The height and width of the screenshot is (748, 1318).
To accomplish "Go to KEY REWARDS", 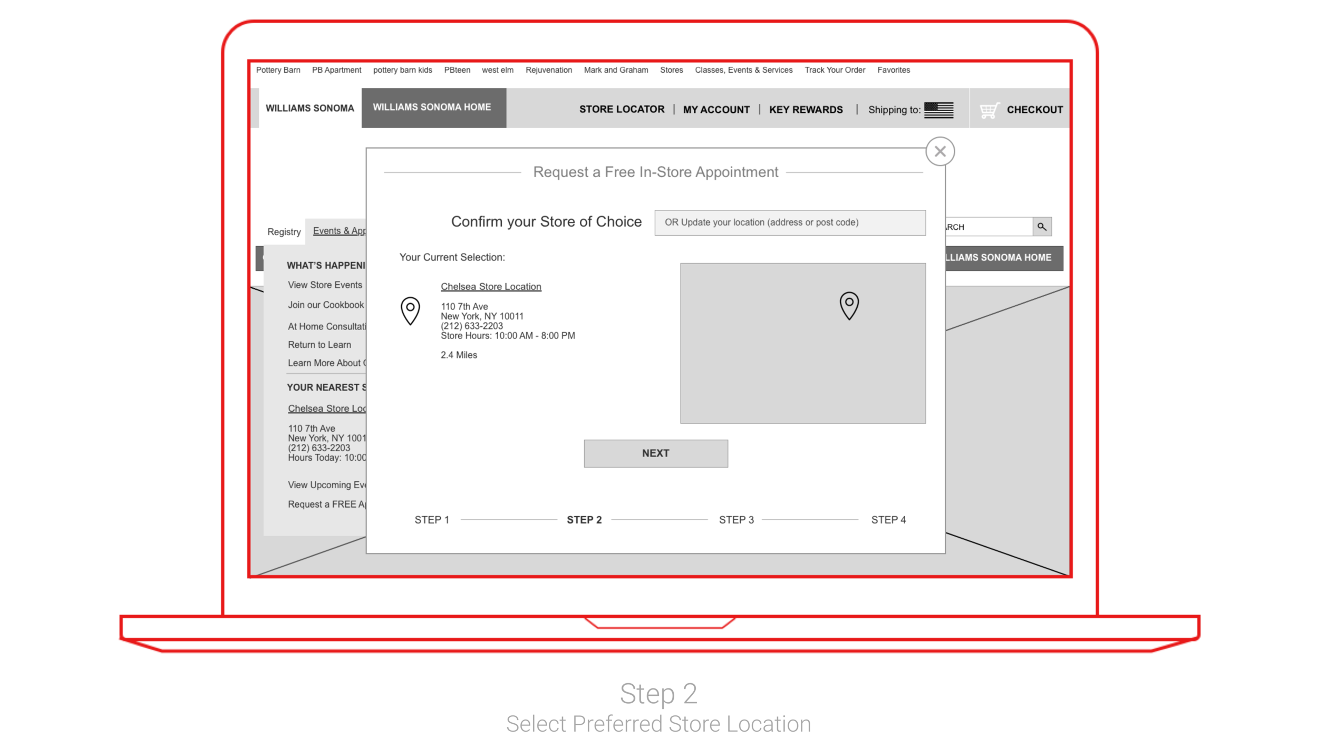I will click(x=806, y=110).
